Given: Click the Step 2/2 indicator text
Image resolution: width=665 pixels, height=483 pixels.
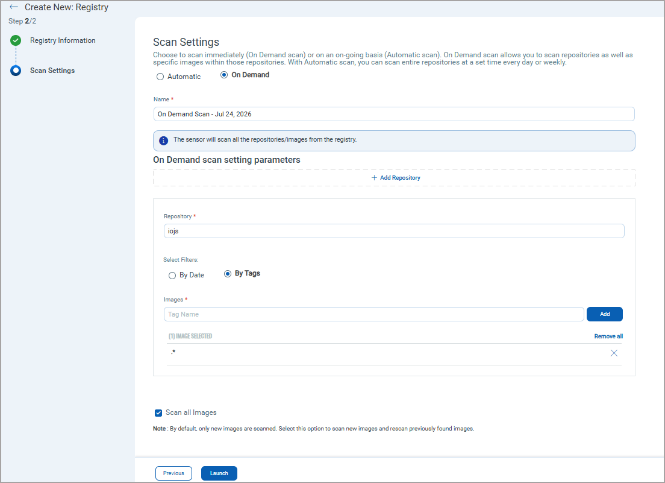Looking at the screenshot, I should click(22, 21).
